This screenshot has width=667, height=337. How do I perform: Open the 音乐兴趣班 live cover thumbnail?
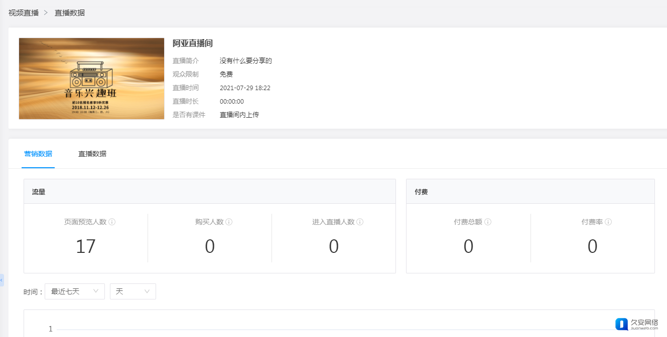click(x=92, y=79)
